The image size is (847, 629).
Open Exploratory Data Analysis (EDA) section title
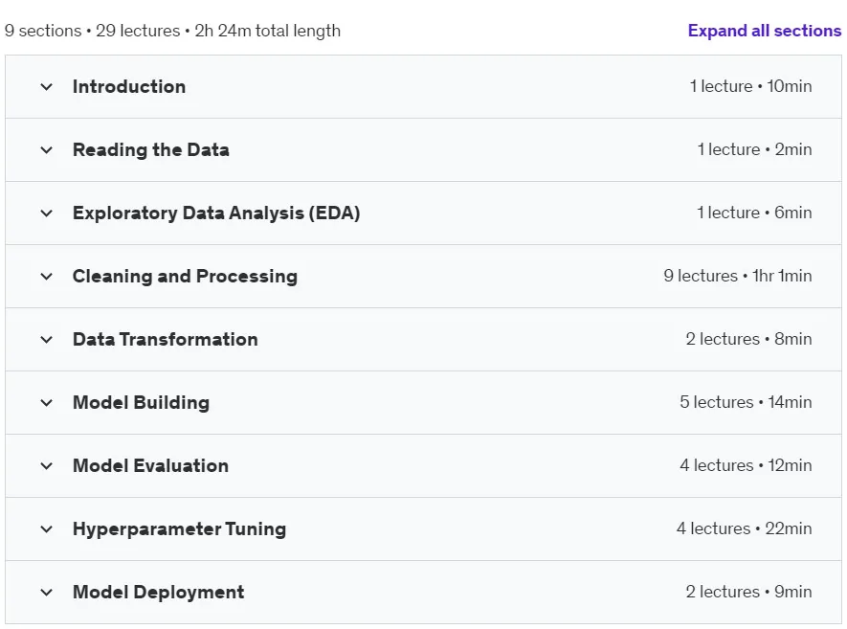point(216,213)
